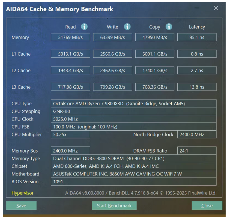
Task: Click the CPU Type field showing Ryzen 7 9800X3D
Action: (134, 104)
